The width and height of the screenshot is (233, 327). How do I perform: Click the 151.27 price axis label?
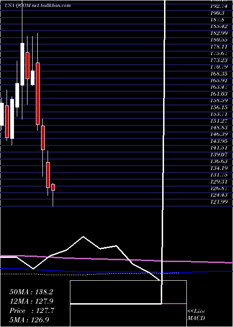219,121
